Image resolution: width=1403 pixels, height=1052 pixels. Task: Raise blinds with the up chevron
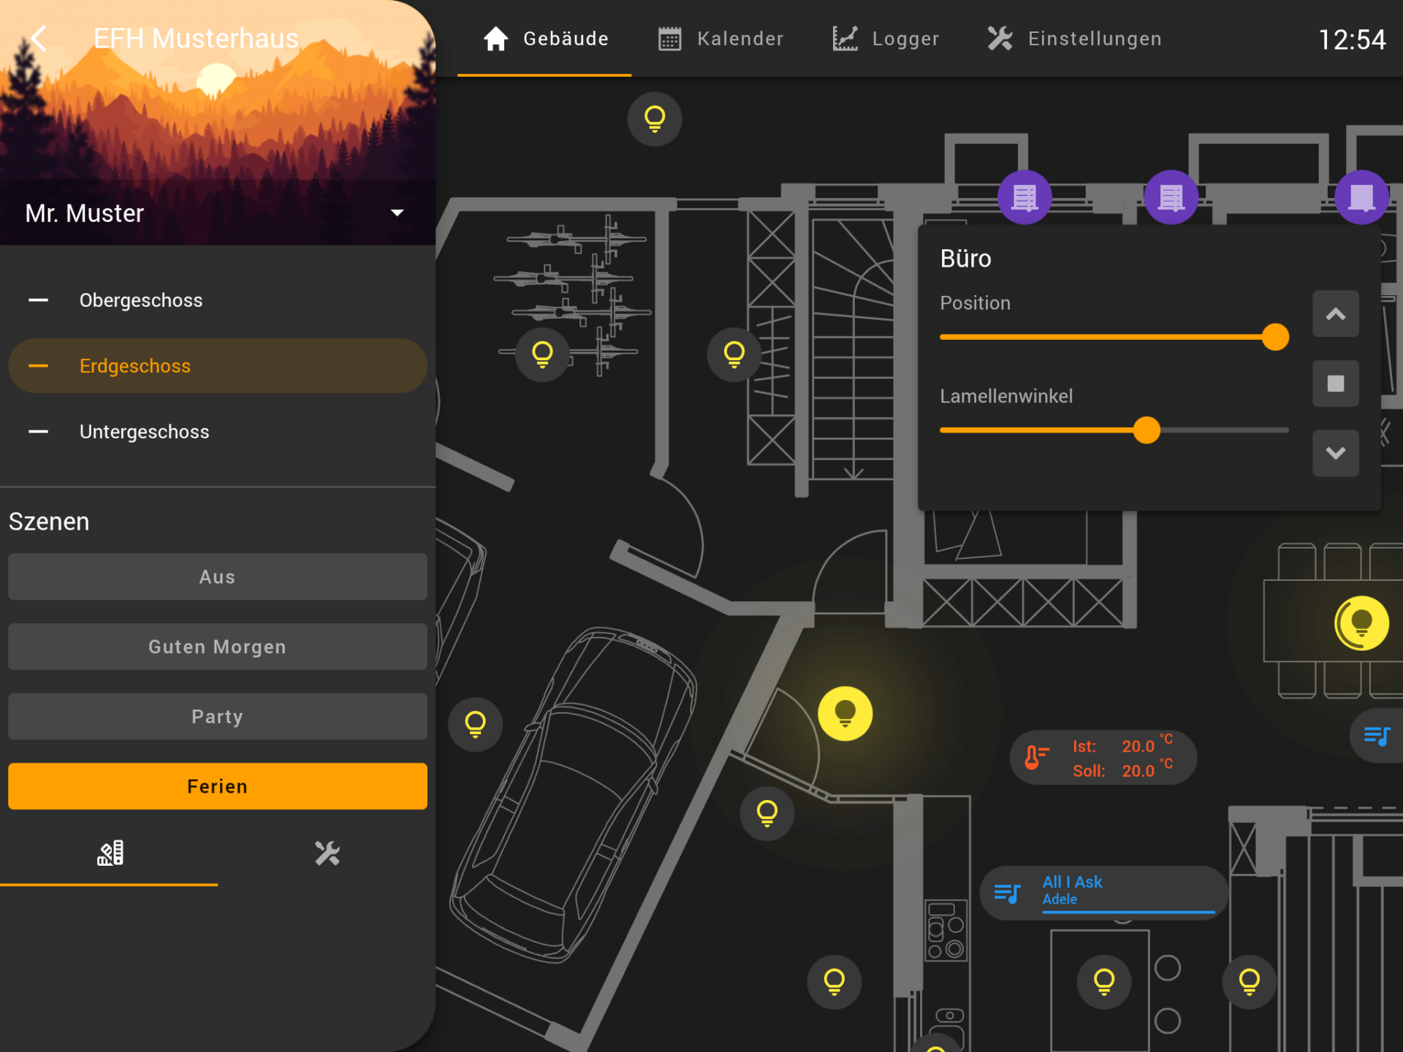1335,314
